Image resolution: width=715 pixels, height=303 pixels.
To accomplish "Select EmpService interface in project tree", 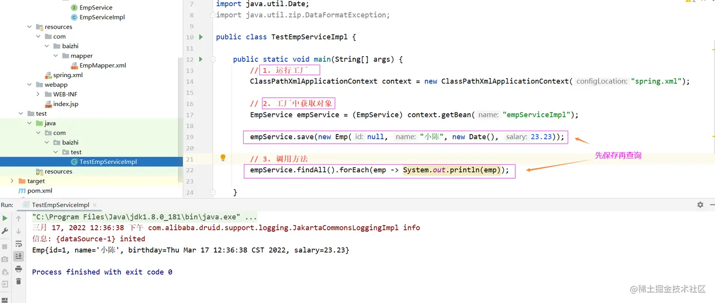I will tap(96, 8).
